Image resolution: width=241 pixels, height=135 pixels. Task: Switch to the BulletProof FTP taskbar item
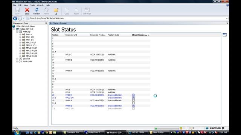[x=94, y=132]
